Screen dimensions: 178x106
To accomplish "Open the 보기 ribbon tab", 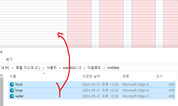I will (x=9, y=59).
